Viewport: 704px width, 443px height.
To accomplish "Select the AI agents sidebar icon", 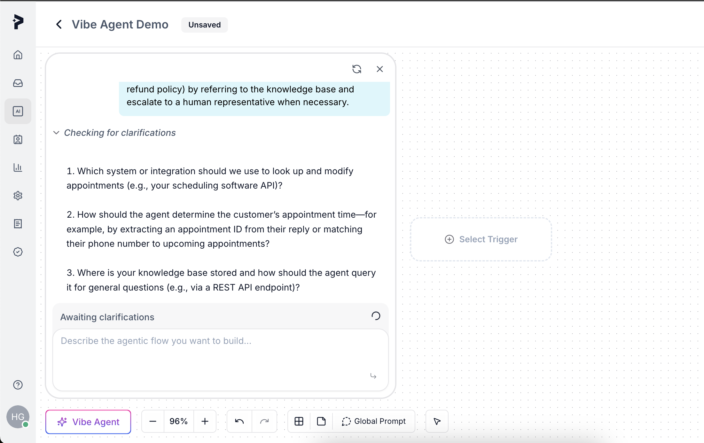I will click(18, 111).
